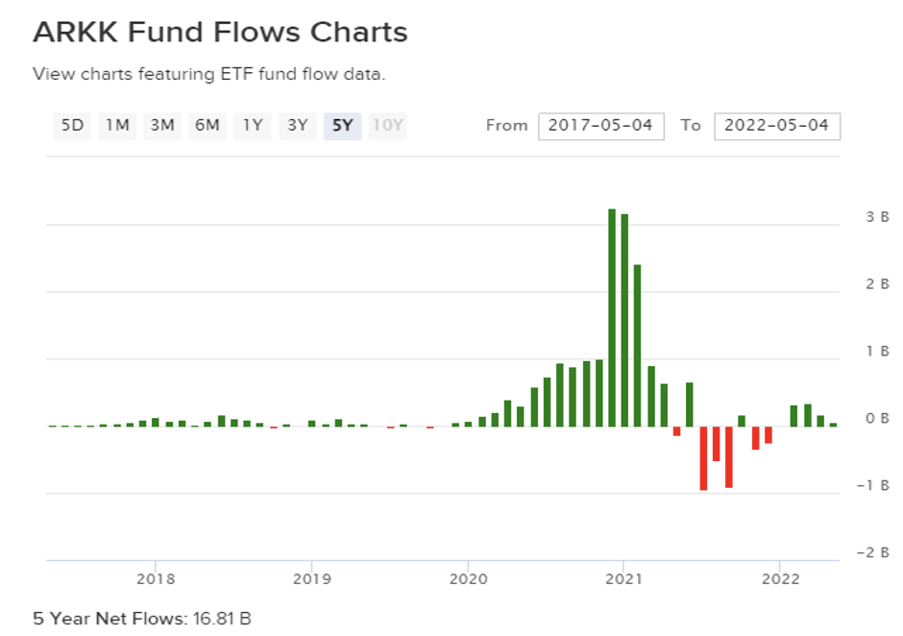
Task: Click the 2022 x-axis marker
Action: pyautogui.click(x=780, y=578)
